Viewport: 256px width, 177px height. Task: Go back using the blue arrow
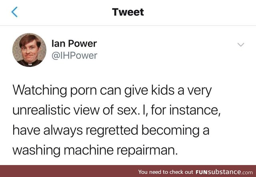14,12
